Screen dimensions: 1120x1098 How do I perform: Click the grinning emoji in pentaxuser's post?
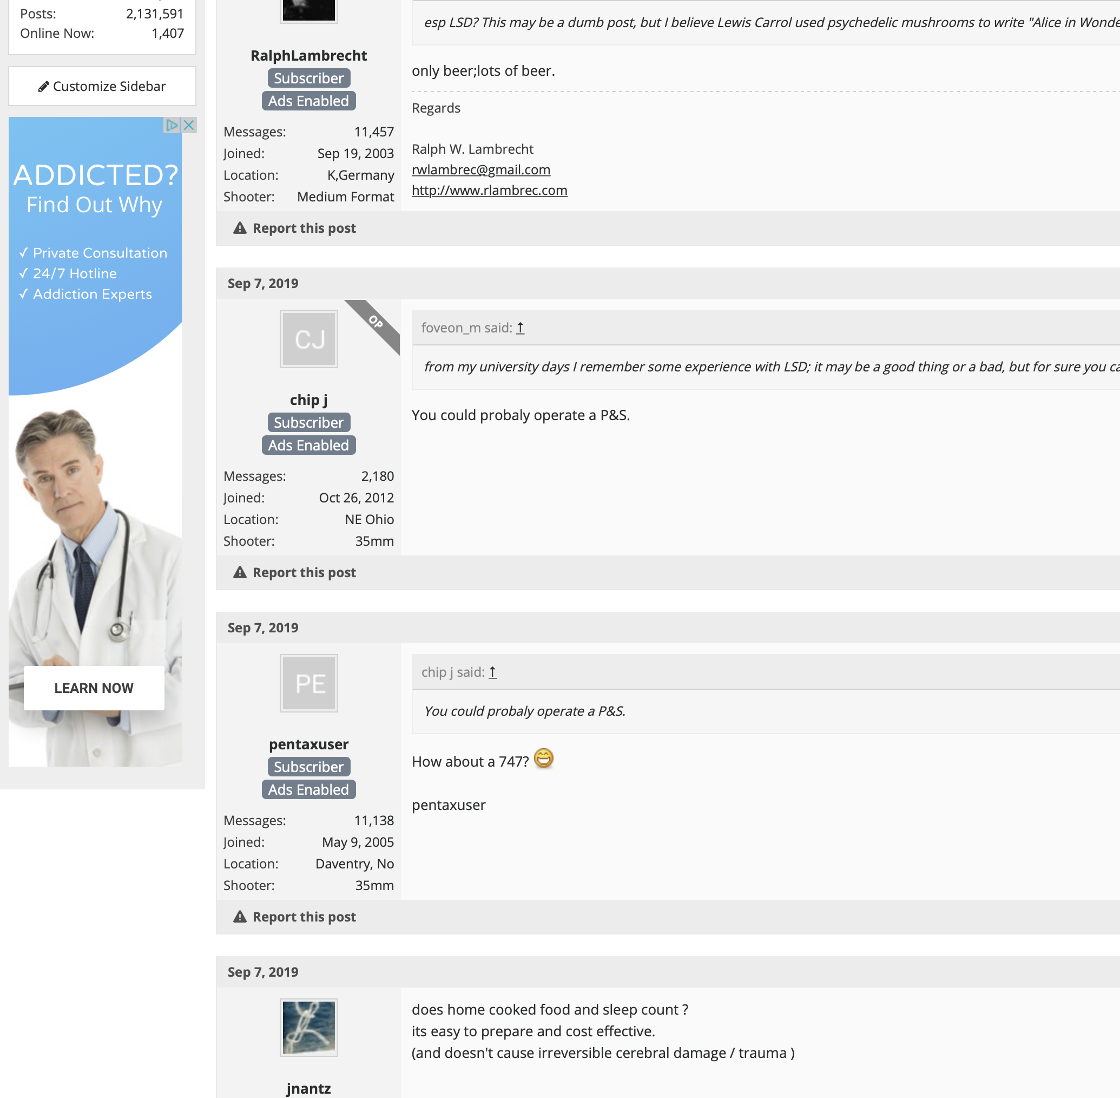544,759
